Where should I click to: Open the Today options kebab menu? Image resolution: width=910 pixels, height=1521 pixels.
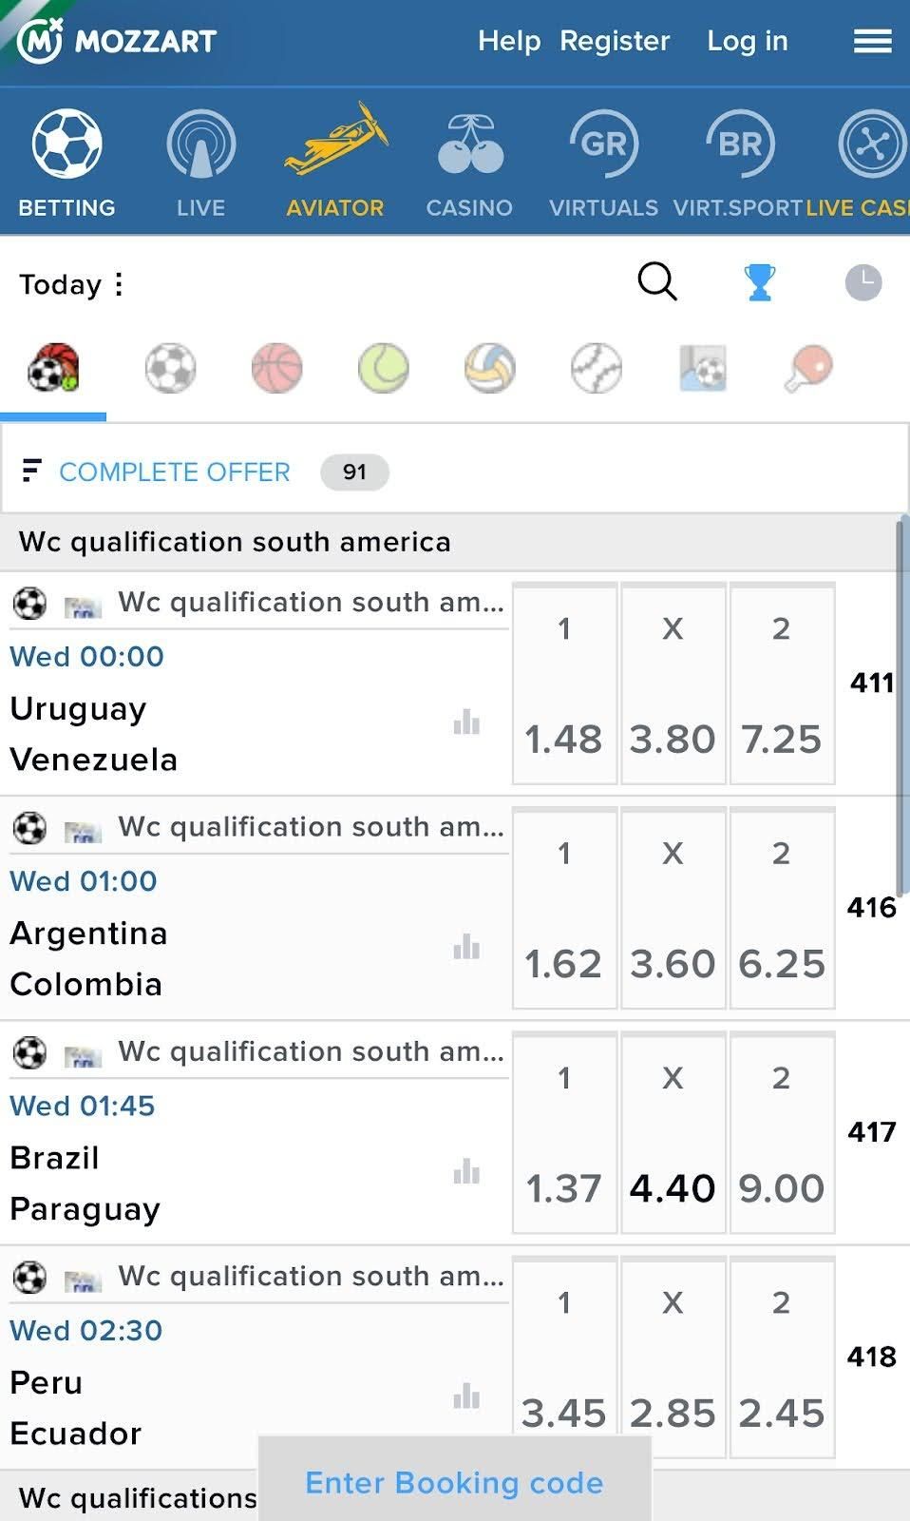pos(120,283)
